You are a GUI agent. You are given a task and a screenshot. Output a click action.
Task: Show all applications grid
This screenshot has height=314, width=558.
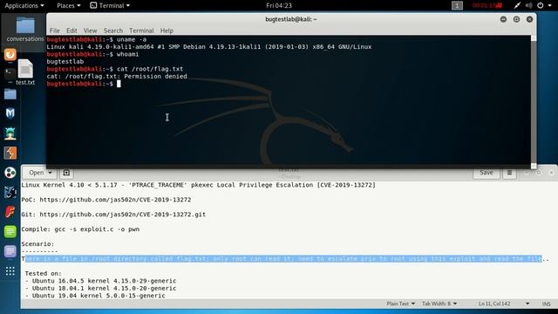pos(10,271)
